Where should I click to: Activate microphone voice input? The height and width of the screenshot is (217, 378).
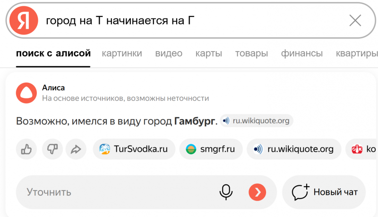(x=226, y=192)
